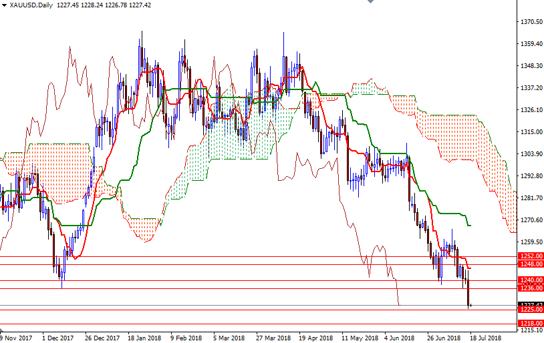Click the black current price tag on axis
544x343 pixels.
click(x=530, y=304)
